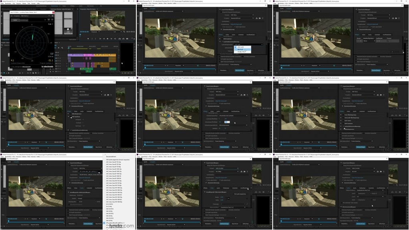Switch to Quelle tab in top-middle frame
Viewport: 409px width, 230px height.
146,8
